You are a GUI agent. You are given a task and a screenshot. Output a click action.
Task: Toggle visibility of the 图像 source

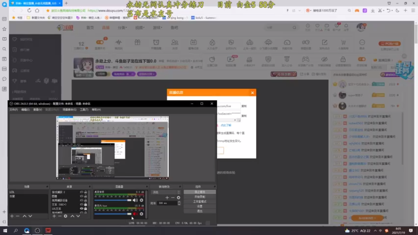pos(82,196)
